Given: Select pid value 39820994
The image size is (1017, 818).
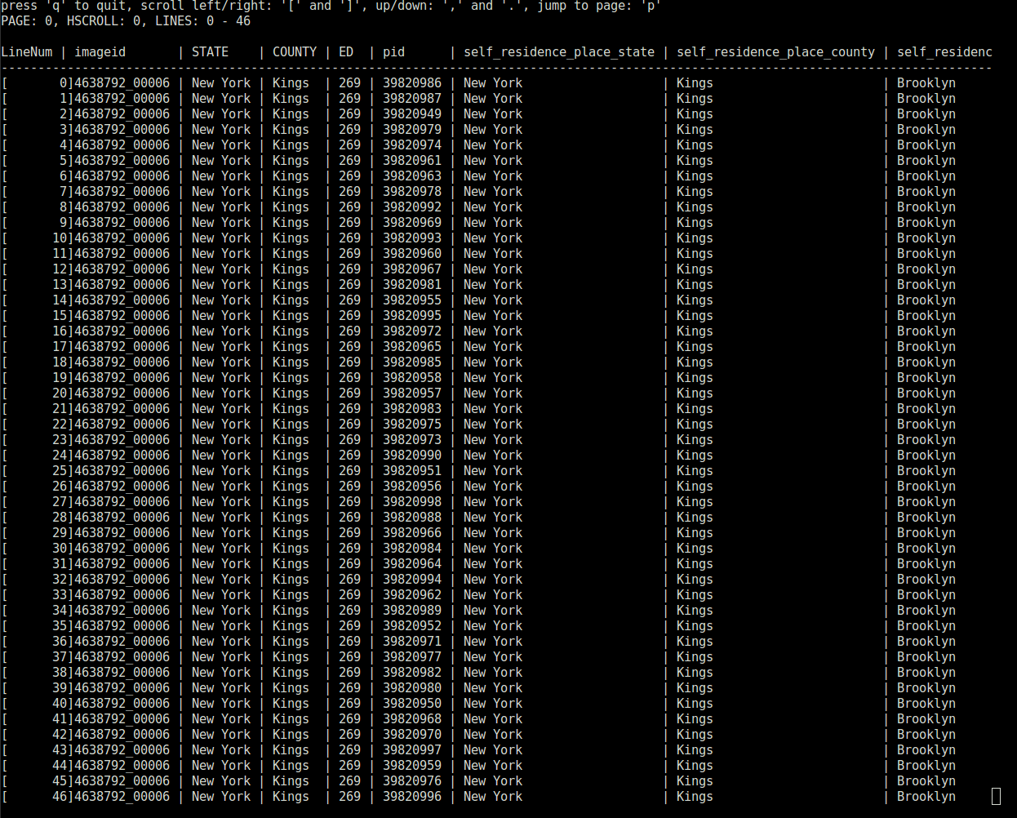Looking at the screenshot, I should click(412, 579).
